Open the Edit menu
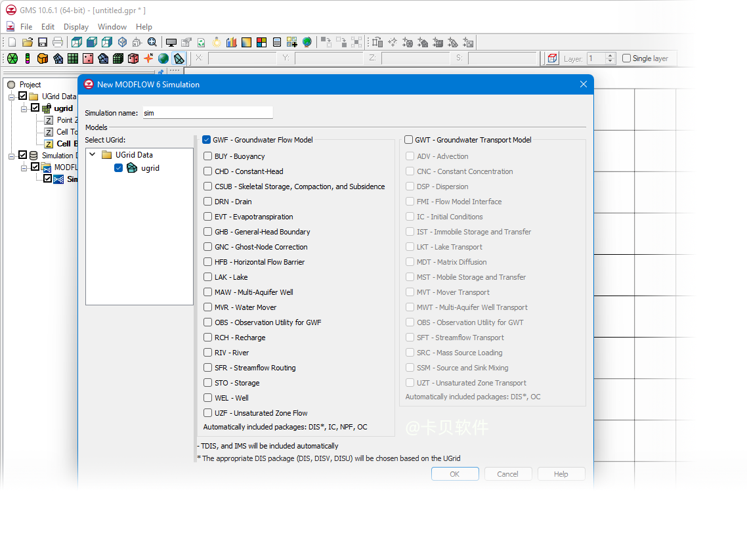 pos(48,27)
